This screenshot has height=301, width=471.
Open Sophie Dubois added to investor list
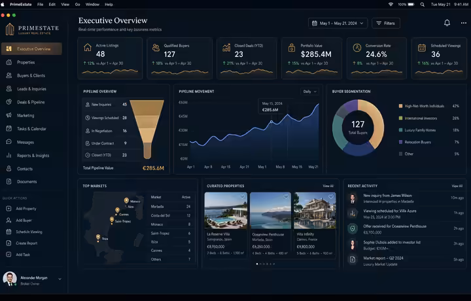point(406,245)
